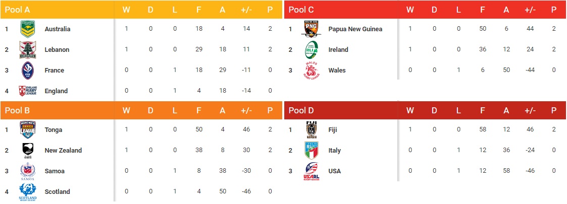Click the Ireland RLI logo

(x=311, y=50)
